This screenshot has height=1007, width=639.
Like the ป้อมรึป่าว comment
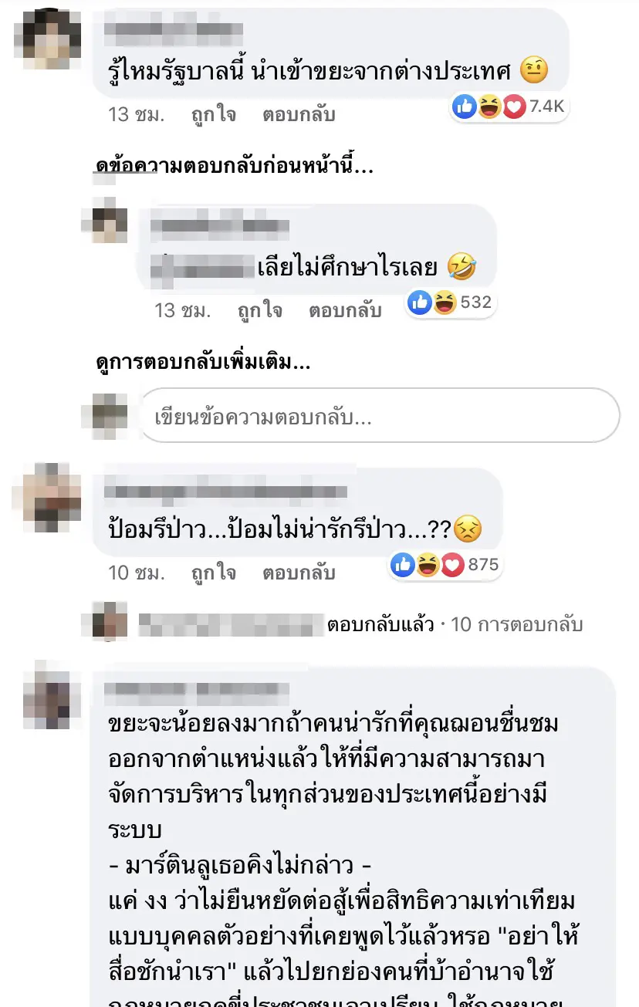215,573
